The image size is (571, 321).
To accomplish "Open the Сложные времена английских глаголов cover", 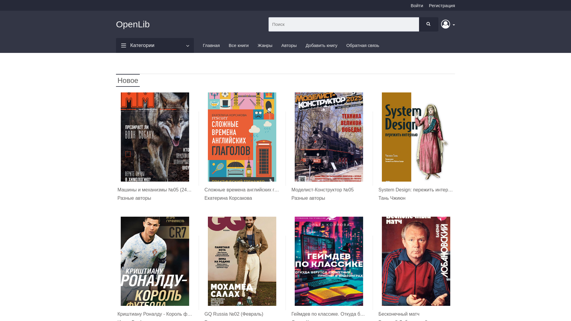I will click(x=242, y=137).
